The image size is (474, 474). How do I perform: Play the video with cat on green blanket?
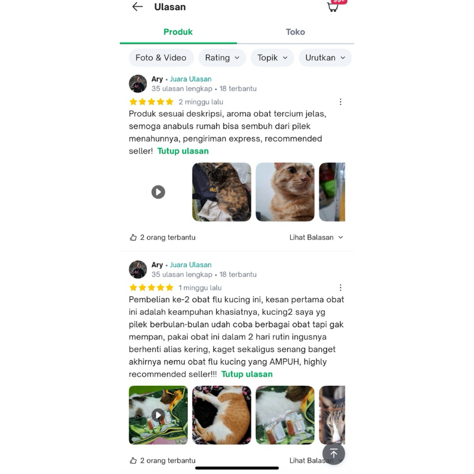158,415
